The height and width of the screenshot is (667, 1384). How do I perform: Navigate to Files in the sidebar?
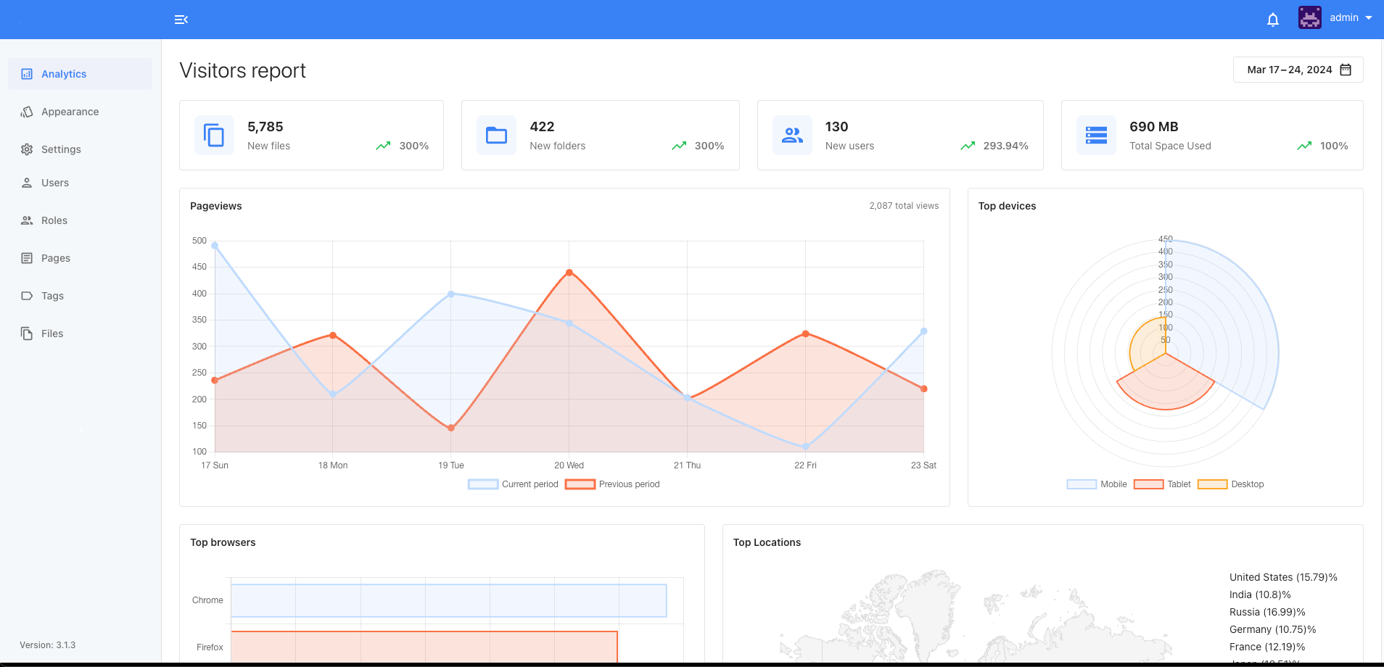pyautogui.click(x=52, y=333)
